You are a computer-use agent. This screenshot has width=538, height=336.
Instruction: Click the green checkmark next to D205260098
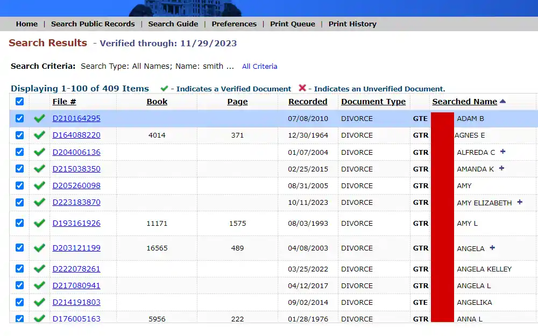[39, 186]
